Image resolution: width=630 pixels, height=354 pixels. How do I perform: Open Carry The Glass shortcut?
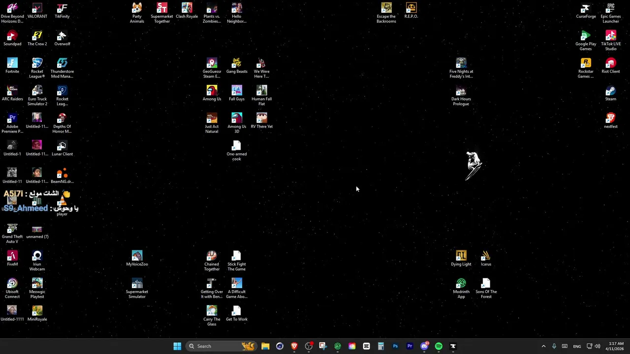click(212, 316)
